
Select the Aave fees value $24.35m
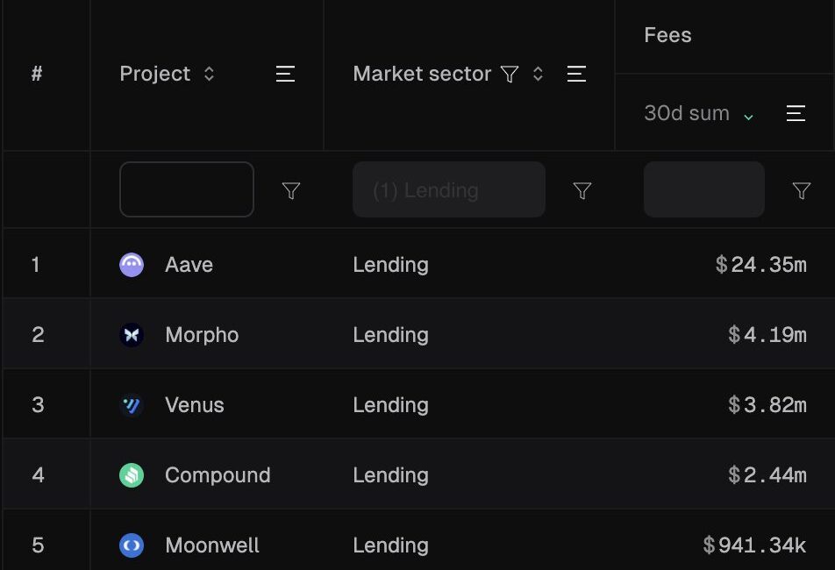pos(761,265)
